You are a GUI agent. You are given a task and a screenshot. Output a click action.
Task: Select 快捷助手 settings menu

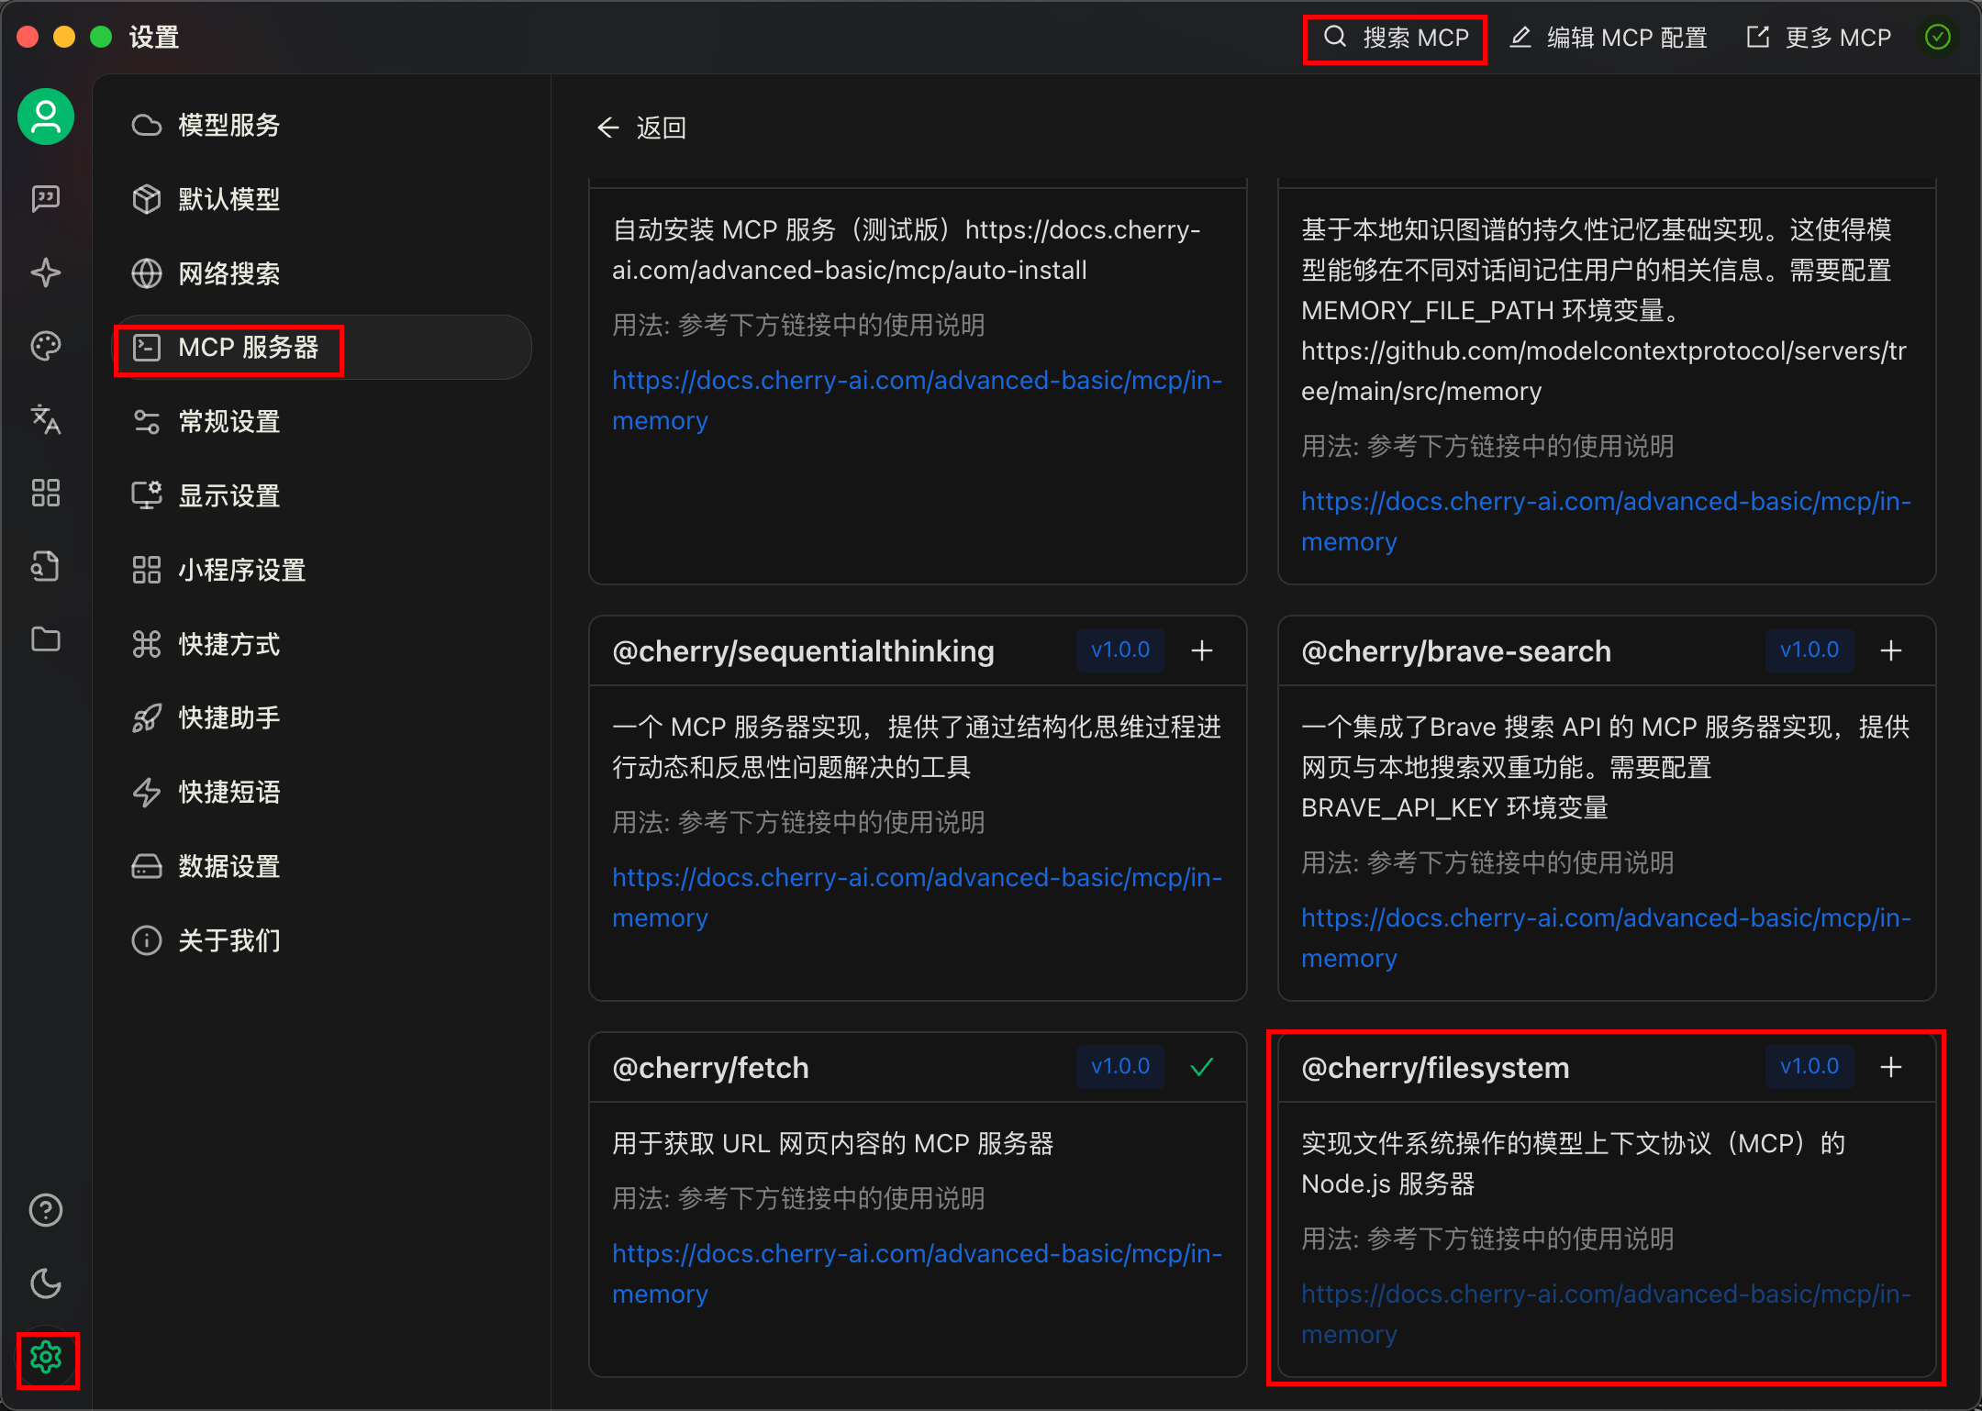pyautogui.click(x=323, y=718)
